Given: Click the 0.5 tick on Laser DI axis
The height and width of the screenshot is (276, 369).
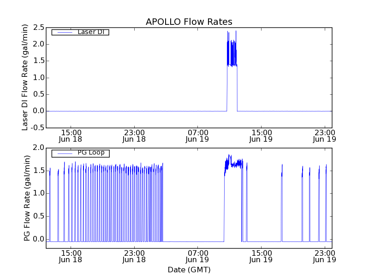Looking at the screenshot, I should coord(39,94).
